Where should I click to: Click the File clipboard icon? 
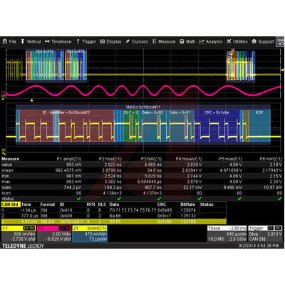[x=4, y=41]
